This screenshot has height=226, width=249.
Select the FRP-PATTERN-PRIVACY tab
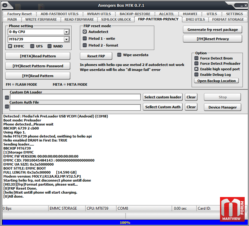pyautogui.click(x=158, y=19)
